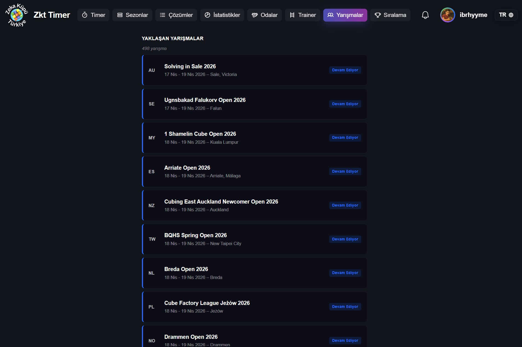522x347 pixels.
Task: Click Devam Ediyor on Cube Factory League Jeżów
Action: tap(345, 307)
